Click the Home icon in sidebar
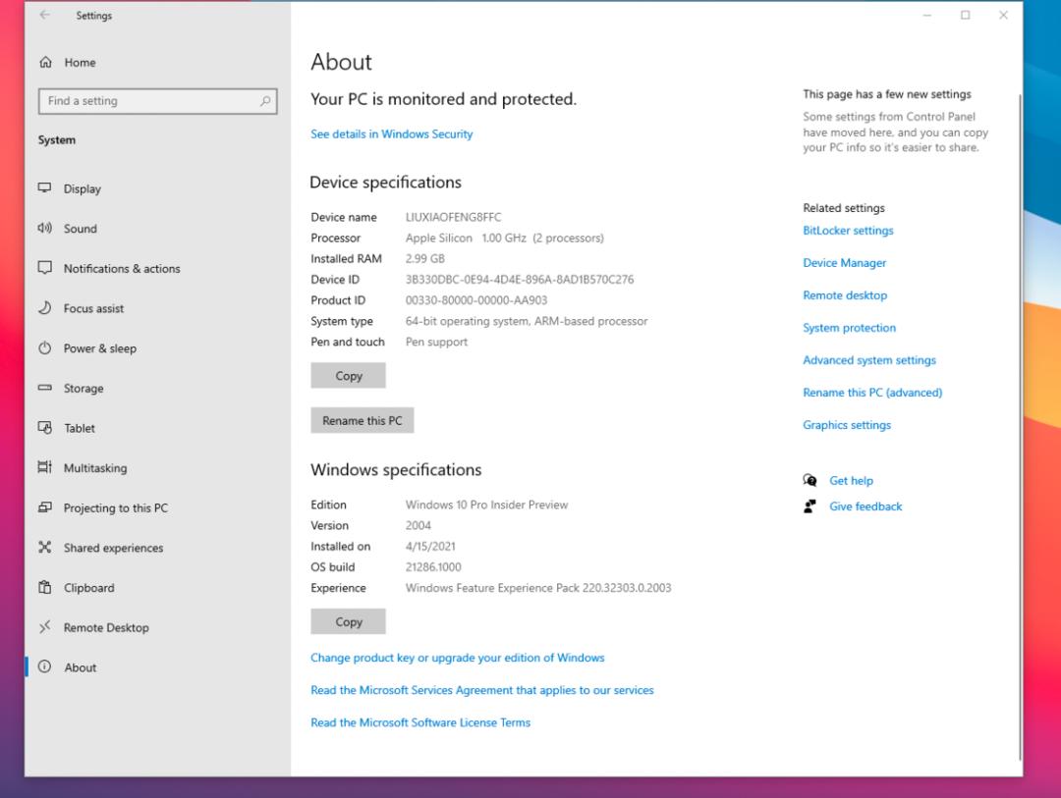This screenshot has width=1061, height=798. (45, 62)
